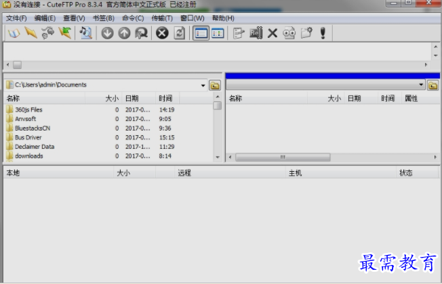
Task: Sort local files by 大小 column
Action: tap(104, 99)
